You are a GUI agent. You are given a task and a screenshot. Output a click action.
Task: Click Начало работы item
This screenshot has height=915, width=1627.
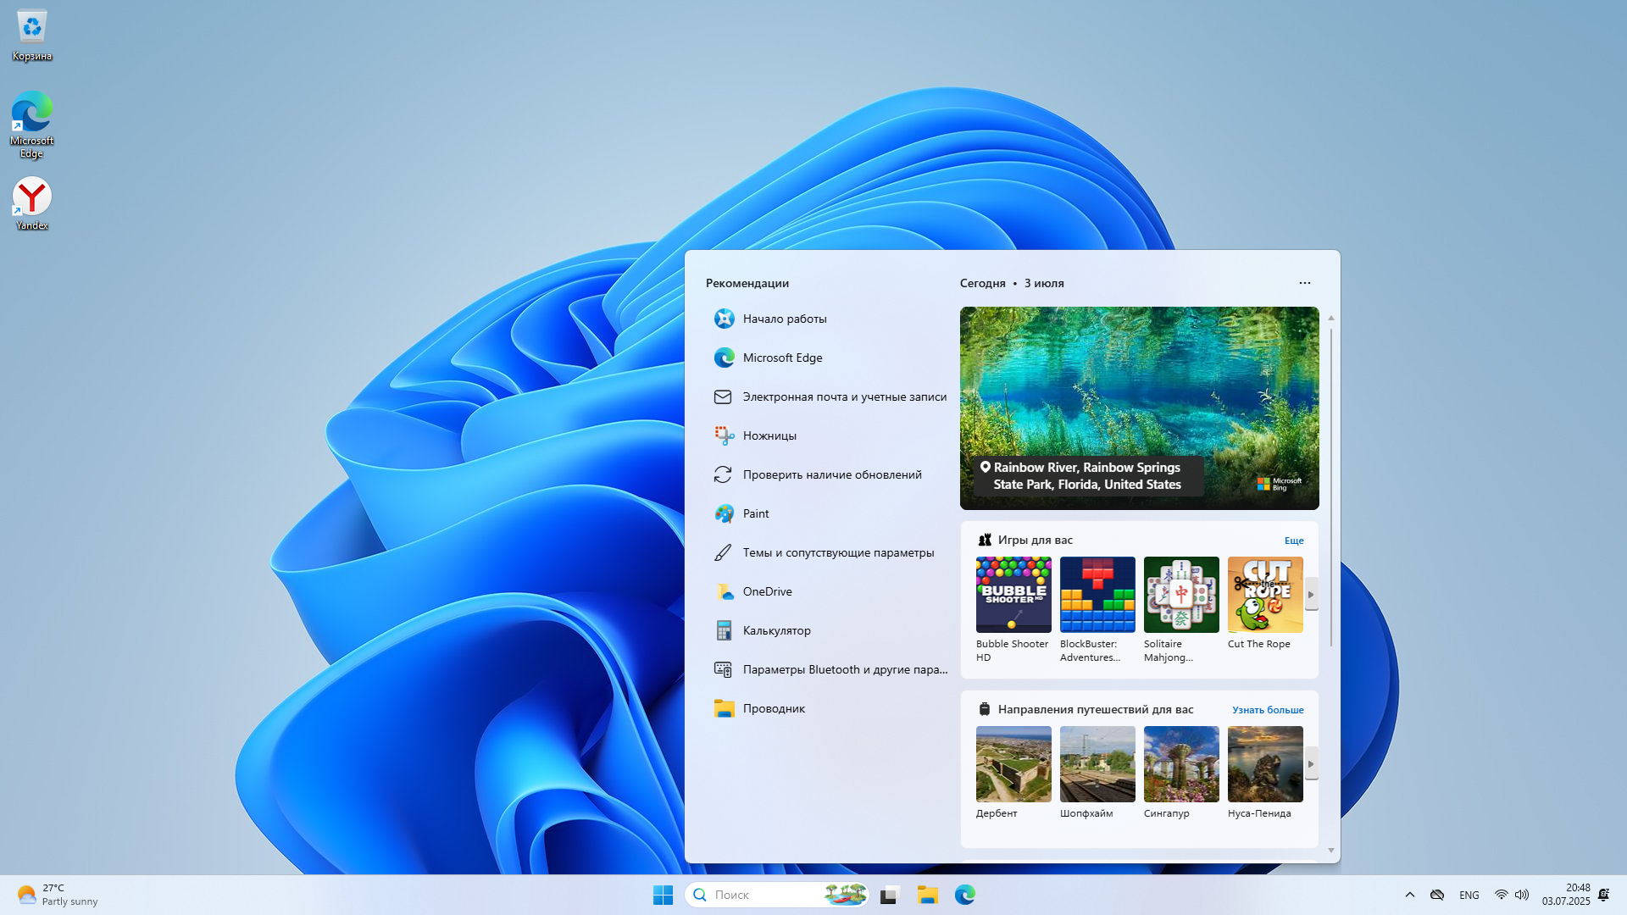pos(784,319)
